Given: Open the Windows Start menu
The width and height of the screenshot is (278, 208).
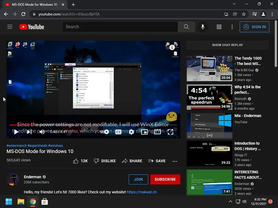Looking at the screenshot, I should coord(9,201).
